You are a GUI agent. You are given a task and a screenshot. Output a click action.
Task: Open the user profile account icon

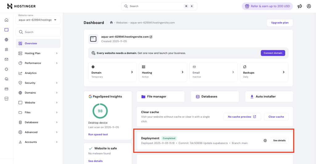coord(309,6)
